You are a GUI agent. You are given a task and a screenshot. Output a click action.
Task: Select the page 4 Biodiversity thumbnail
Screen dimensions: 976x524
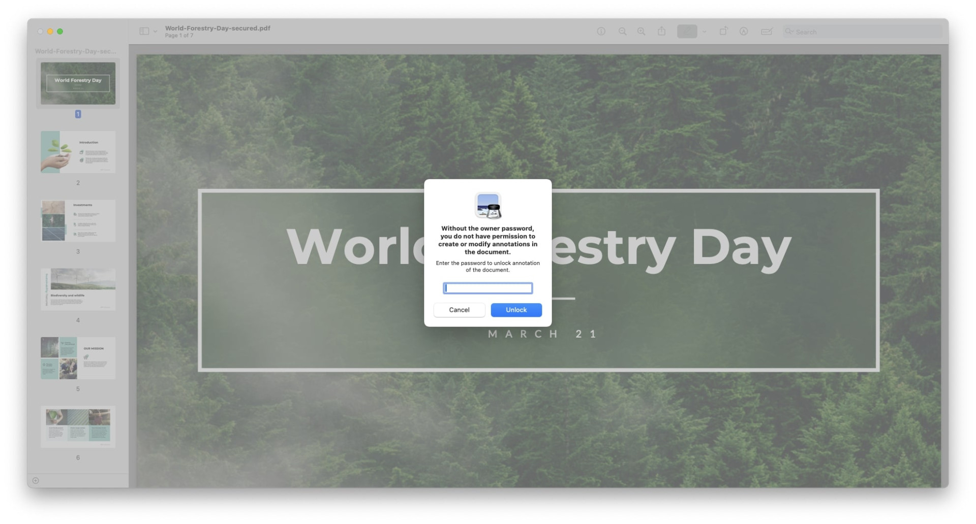pyautogui.click(x=78, y=289)
